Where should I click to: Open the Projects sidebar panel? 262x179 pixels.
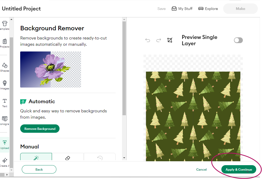[4, 43]
